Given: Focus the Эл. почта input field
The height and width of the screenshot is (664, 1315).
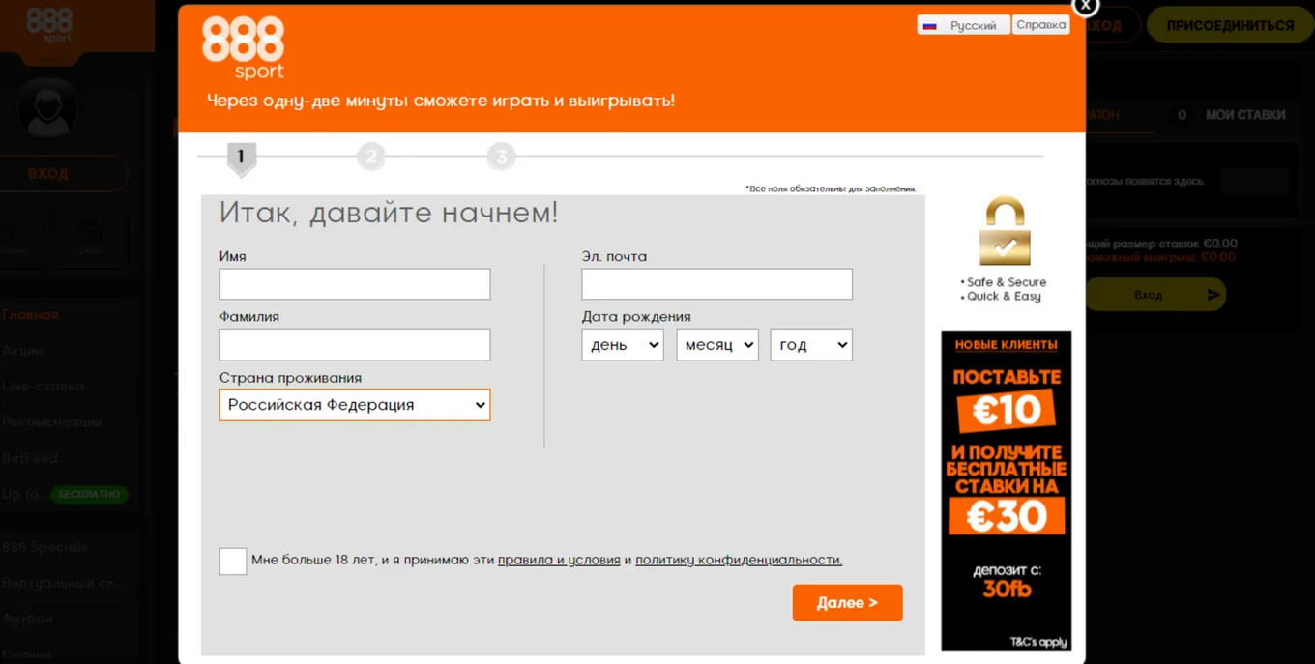Looking at the screenshot, I should (716, 284).
